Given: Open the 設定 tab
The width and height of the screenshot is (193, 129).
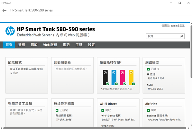Looking at the screenshot, I should click(91, 45).
